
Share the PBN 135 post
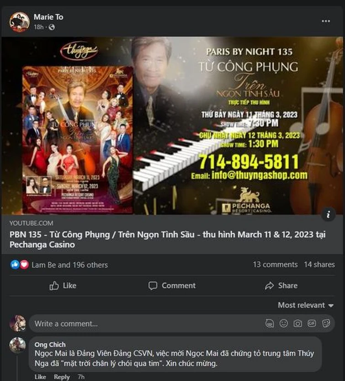click(281, 286)
